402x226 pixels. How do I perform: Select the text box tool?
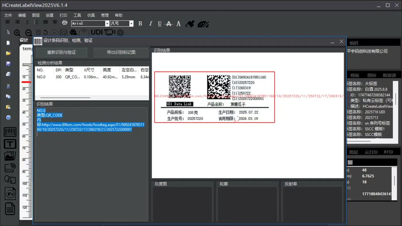pos(10,144)
